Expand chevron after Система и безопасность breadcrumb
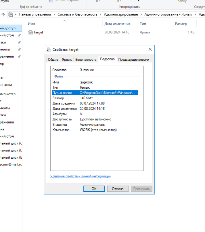 pos(100,14)
